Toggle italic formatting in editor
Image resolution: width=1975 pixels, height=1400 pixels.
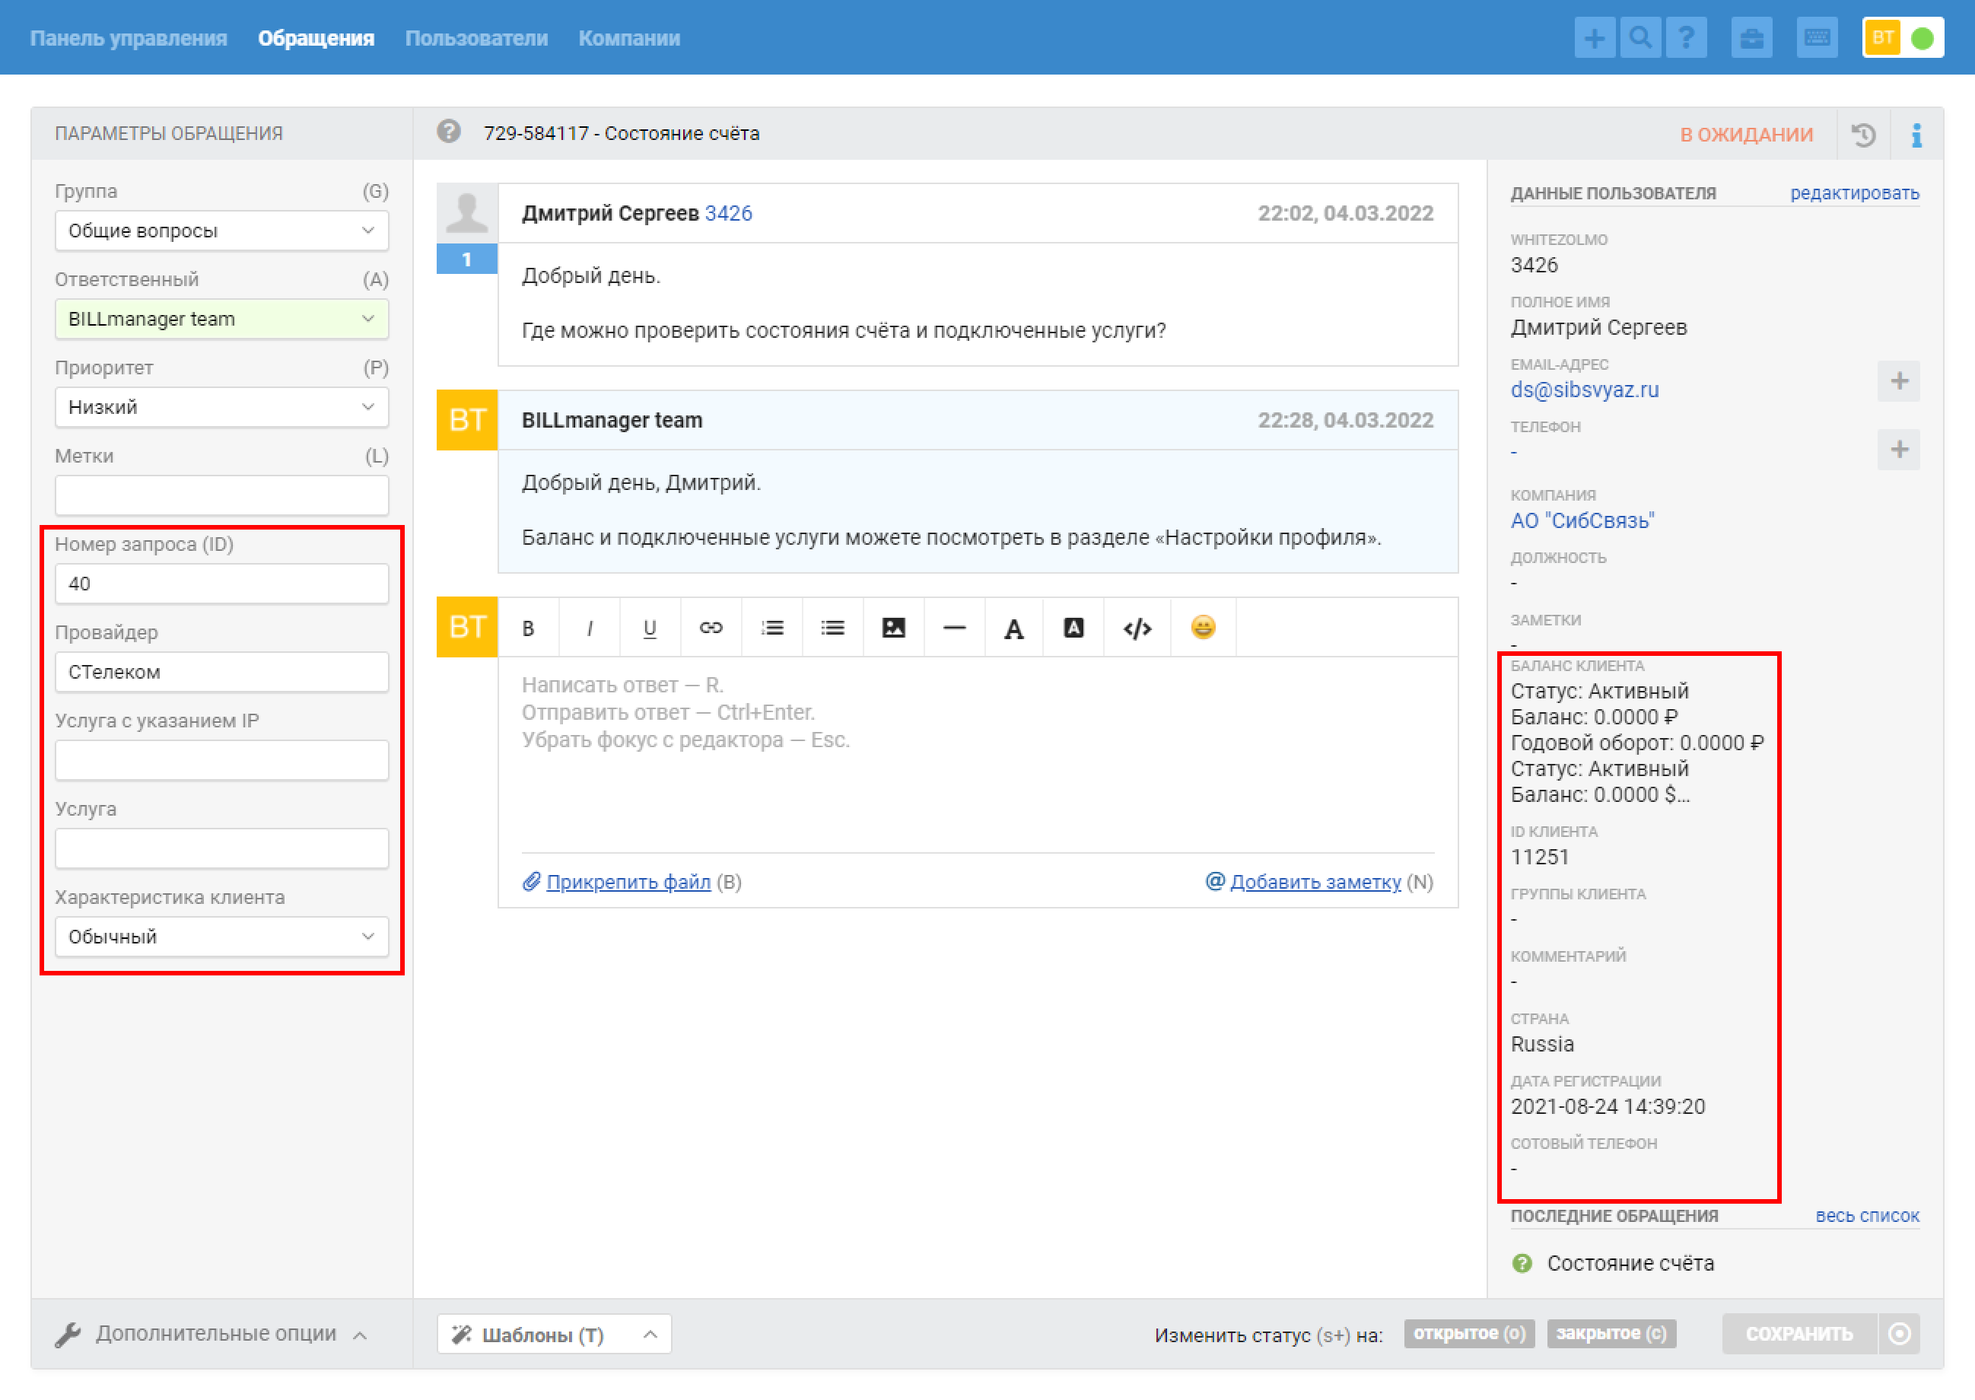(x=589, y=628)
